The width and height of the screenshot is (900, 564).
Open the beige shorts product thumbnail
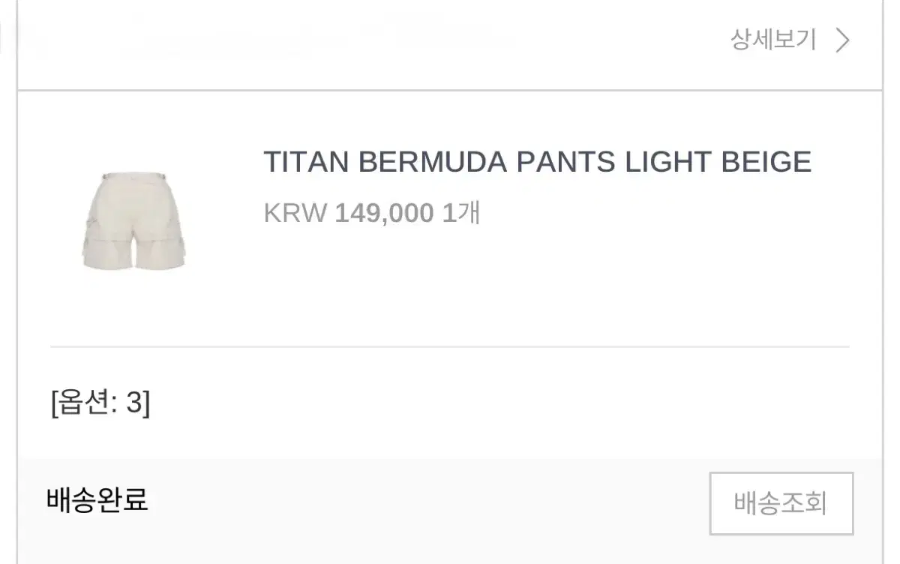coord(133,220)
